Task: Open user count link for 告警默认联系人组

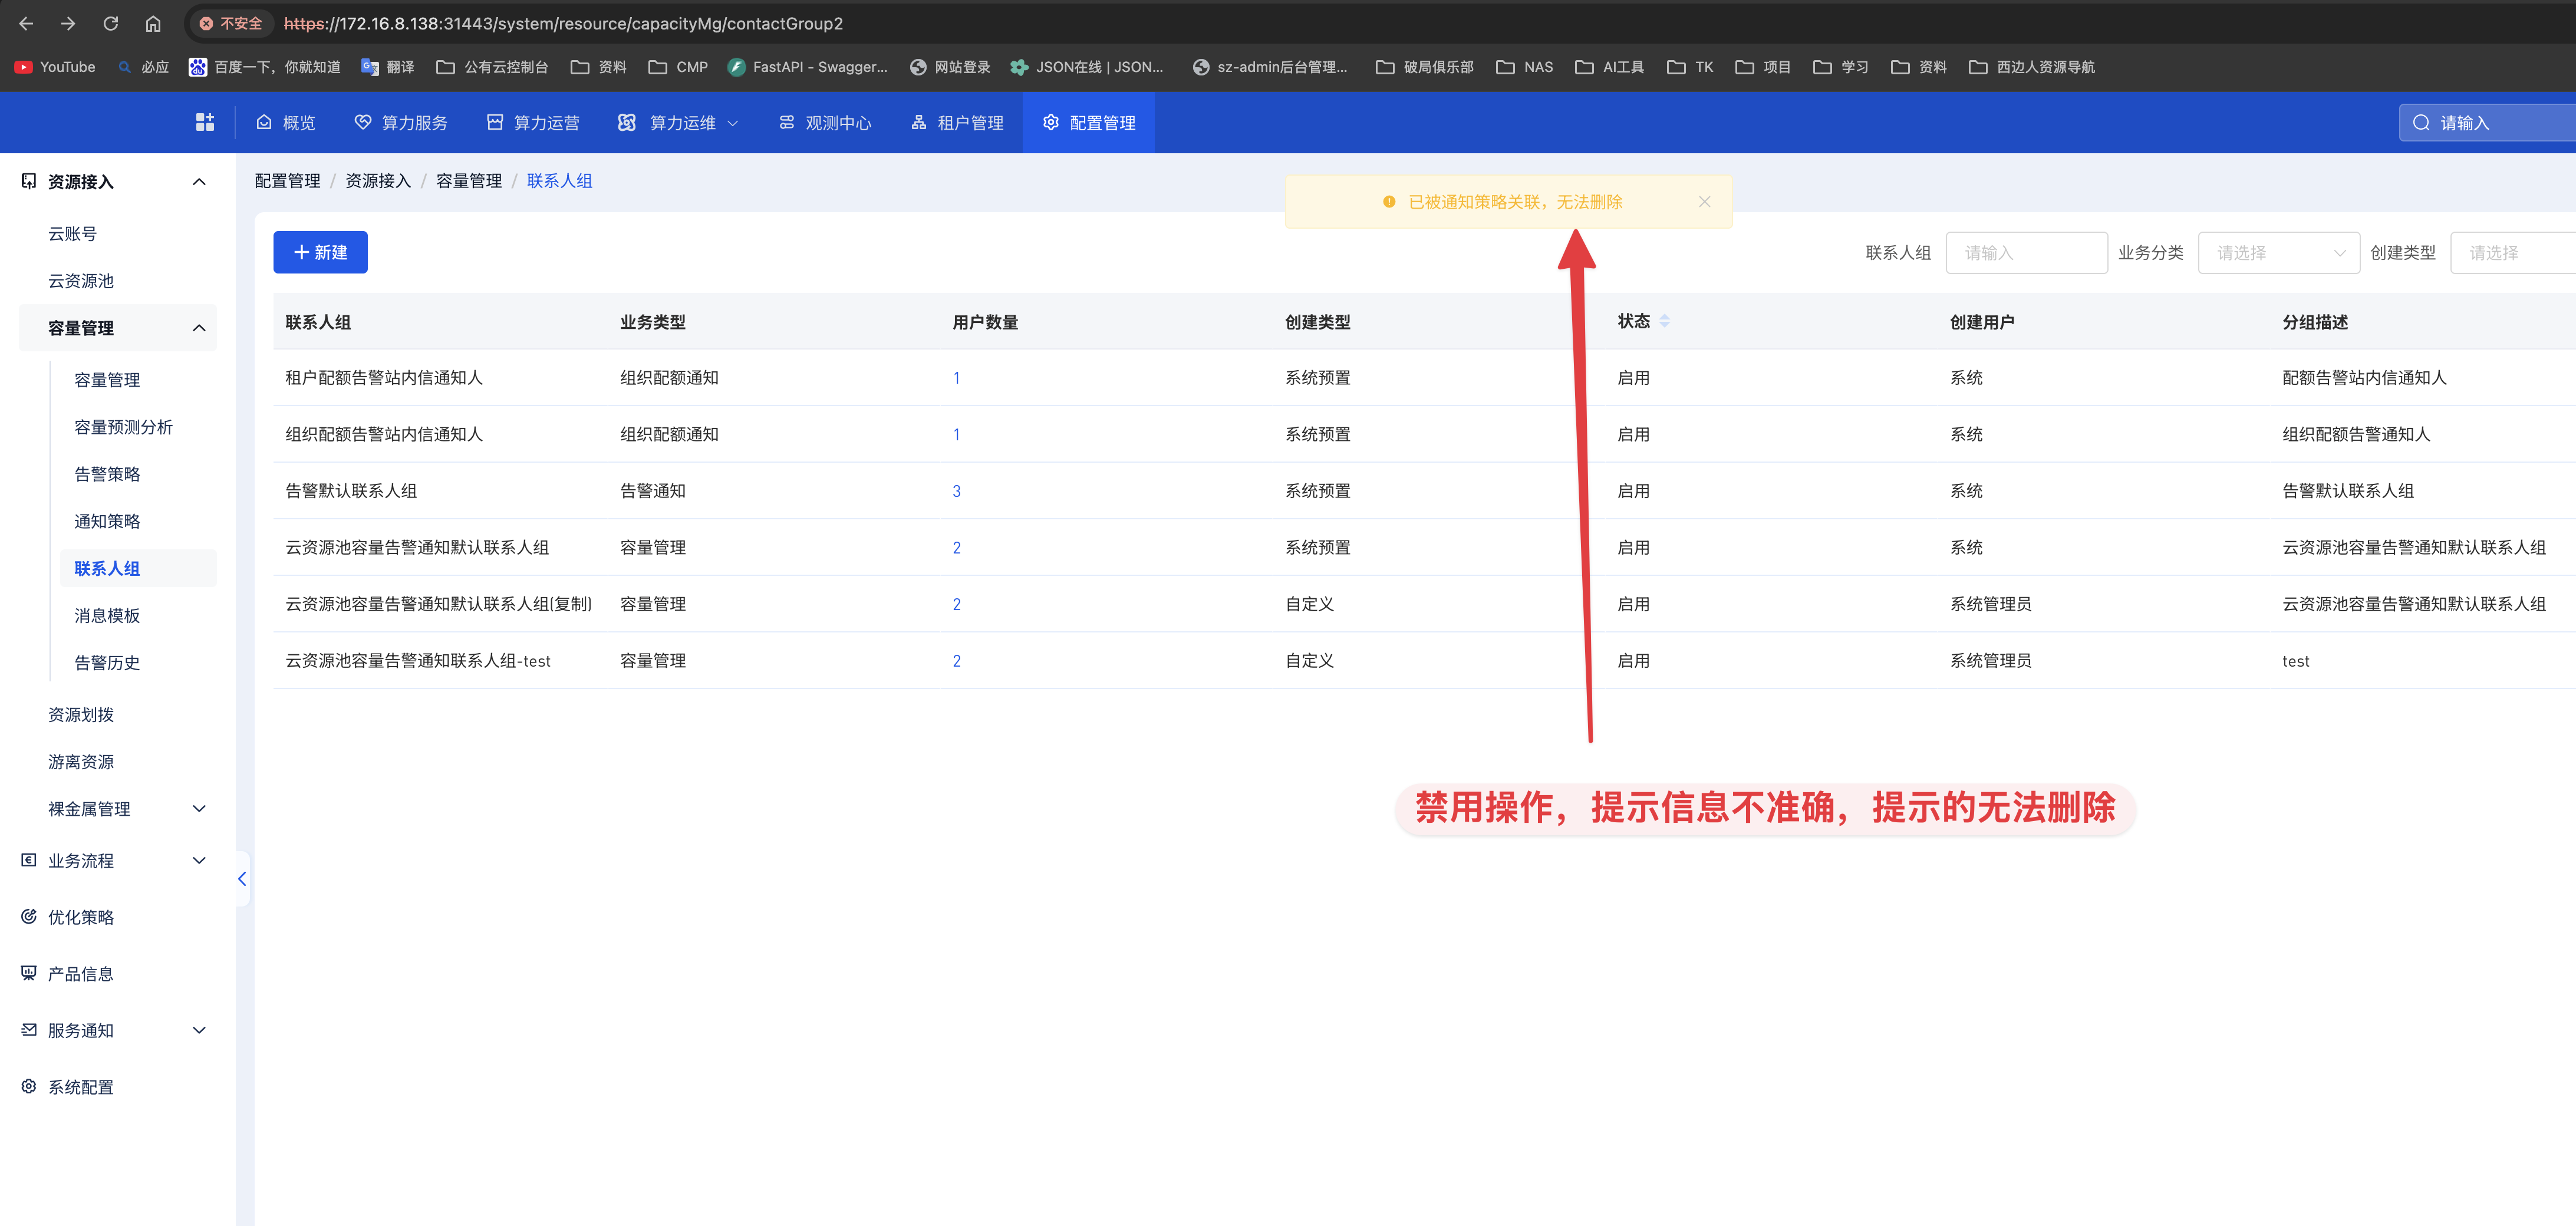Action: pos(957,490)
